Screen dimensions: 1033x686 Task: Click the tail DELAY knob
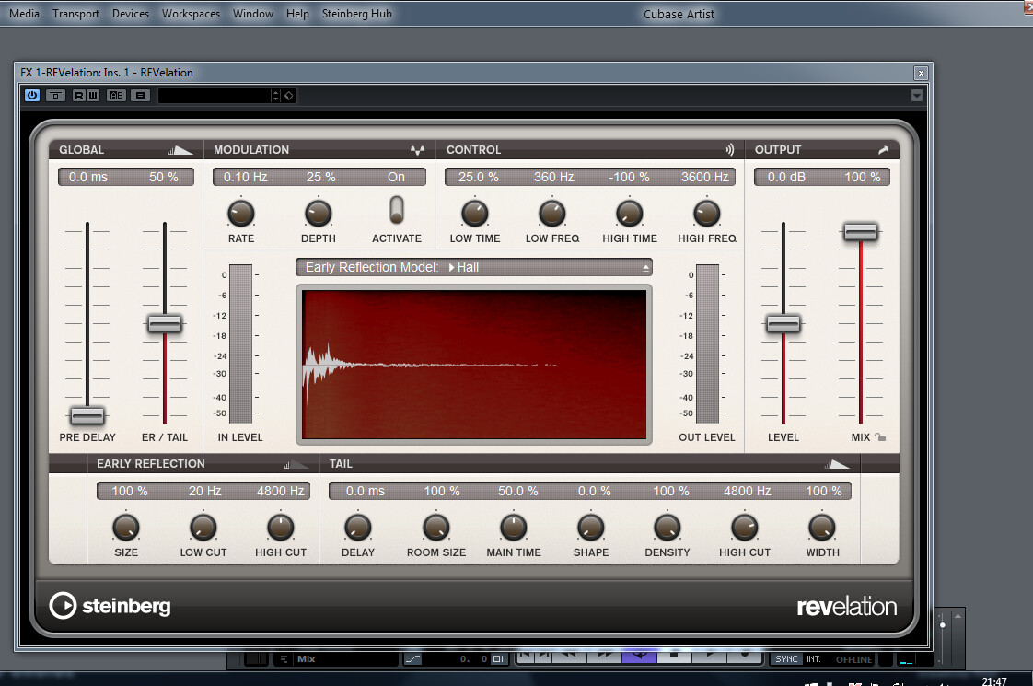coord(358,528)
